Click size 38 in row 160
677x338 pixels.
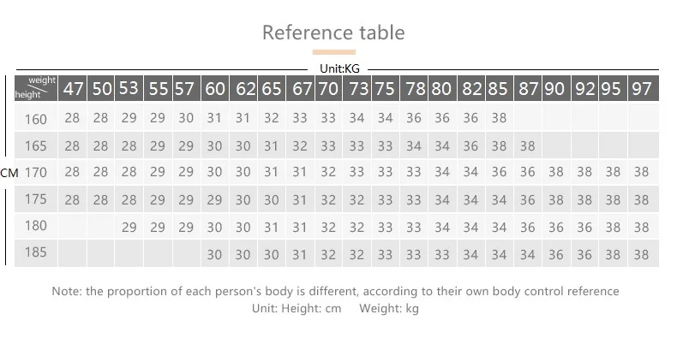[x=499, y=118]
